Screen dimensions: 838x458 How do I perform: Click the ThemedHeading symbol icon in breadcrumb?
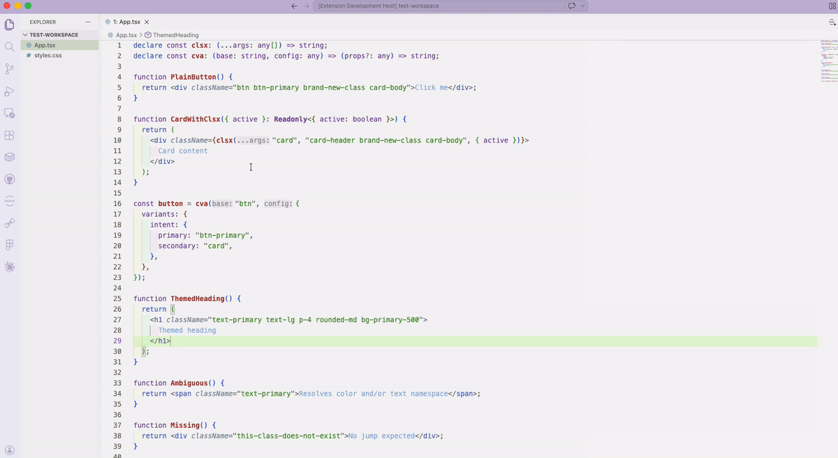(x=148, y=35)
